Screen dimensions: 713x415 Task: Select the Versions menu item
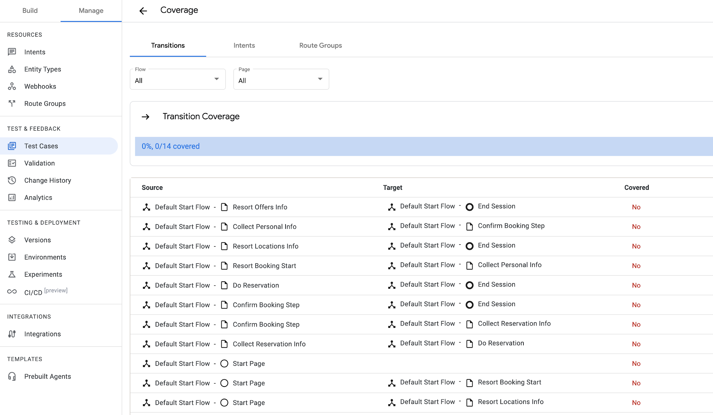(x=37, y=240)
